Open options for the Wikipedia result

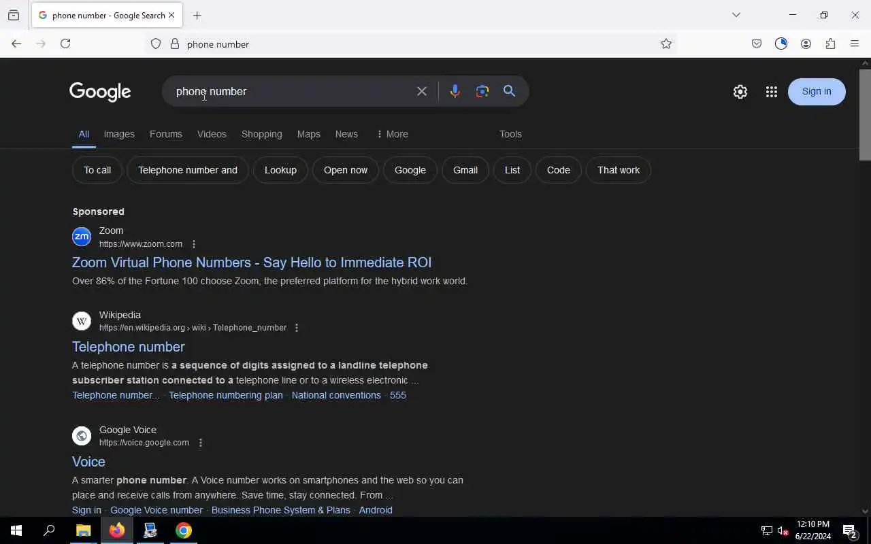(x=296, y=328)
